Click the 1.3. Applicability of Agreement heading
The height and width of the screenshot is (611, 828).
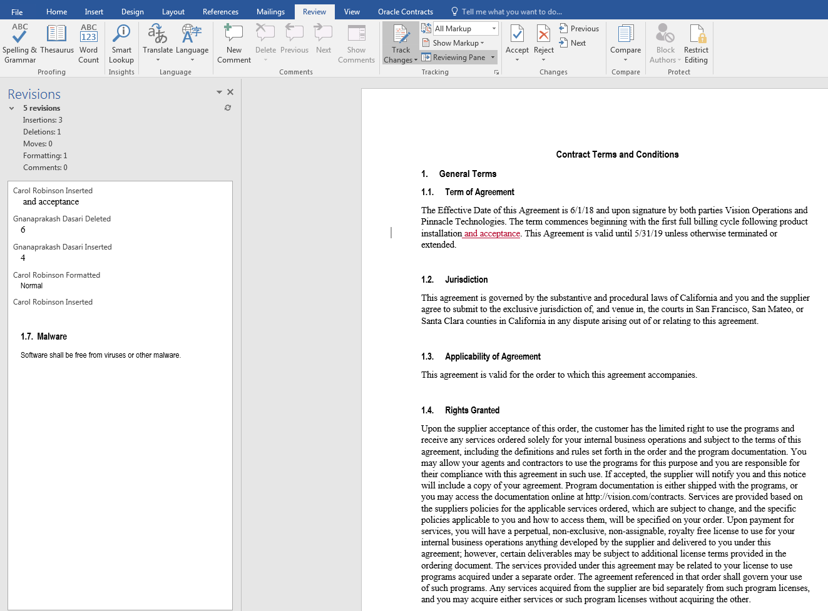(481, 356)
